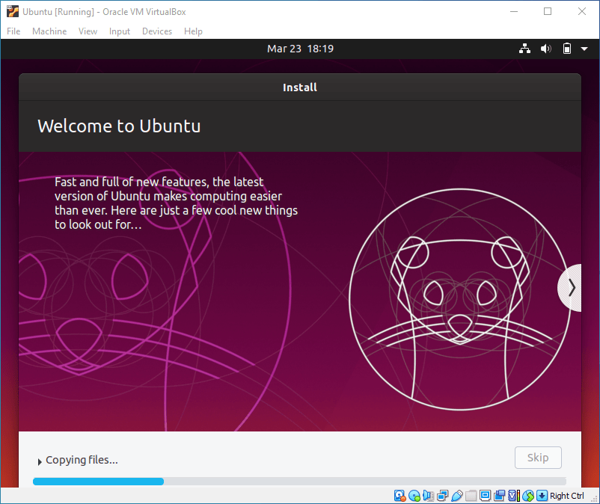Click the Welcome to Ubuntu heading

point(119,126)
